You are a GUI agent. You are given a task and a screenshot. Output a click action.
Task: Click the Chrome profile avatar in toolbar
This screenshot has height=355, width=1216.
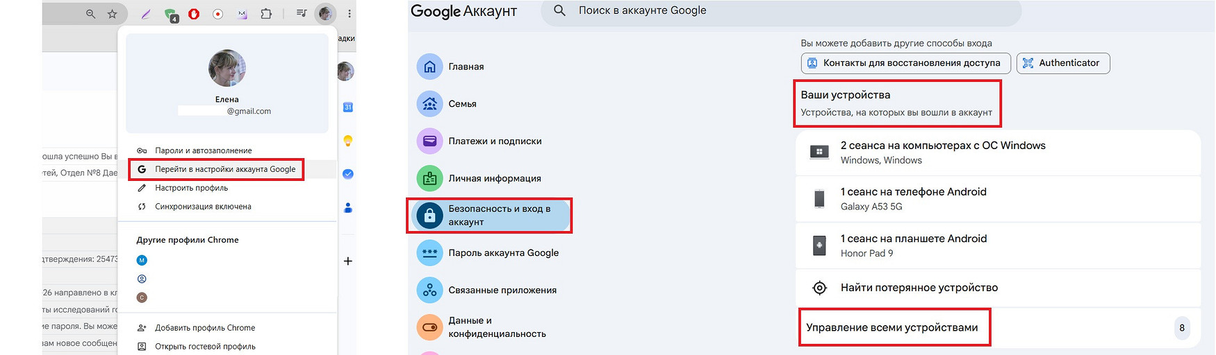[x=325, y=13]
